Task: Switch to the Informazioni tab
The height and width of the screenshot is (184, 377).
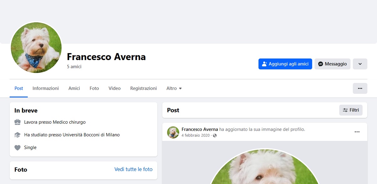Action: click(46, 88)
